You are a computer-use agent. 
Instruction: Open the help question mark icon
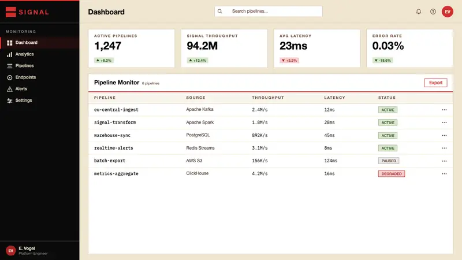click(433, 12)
